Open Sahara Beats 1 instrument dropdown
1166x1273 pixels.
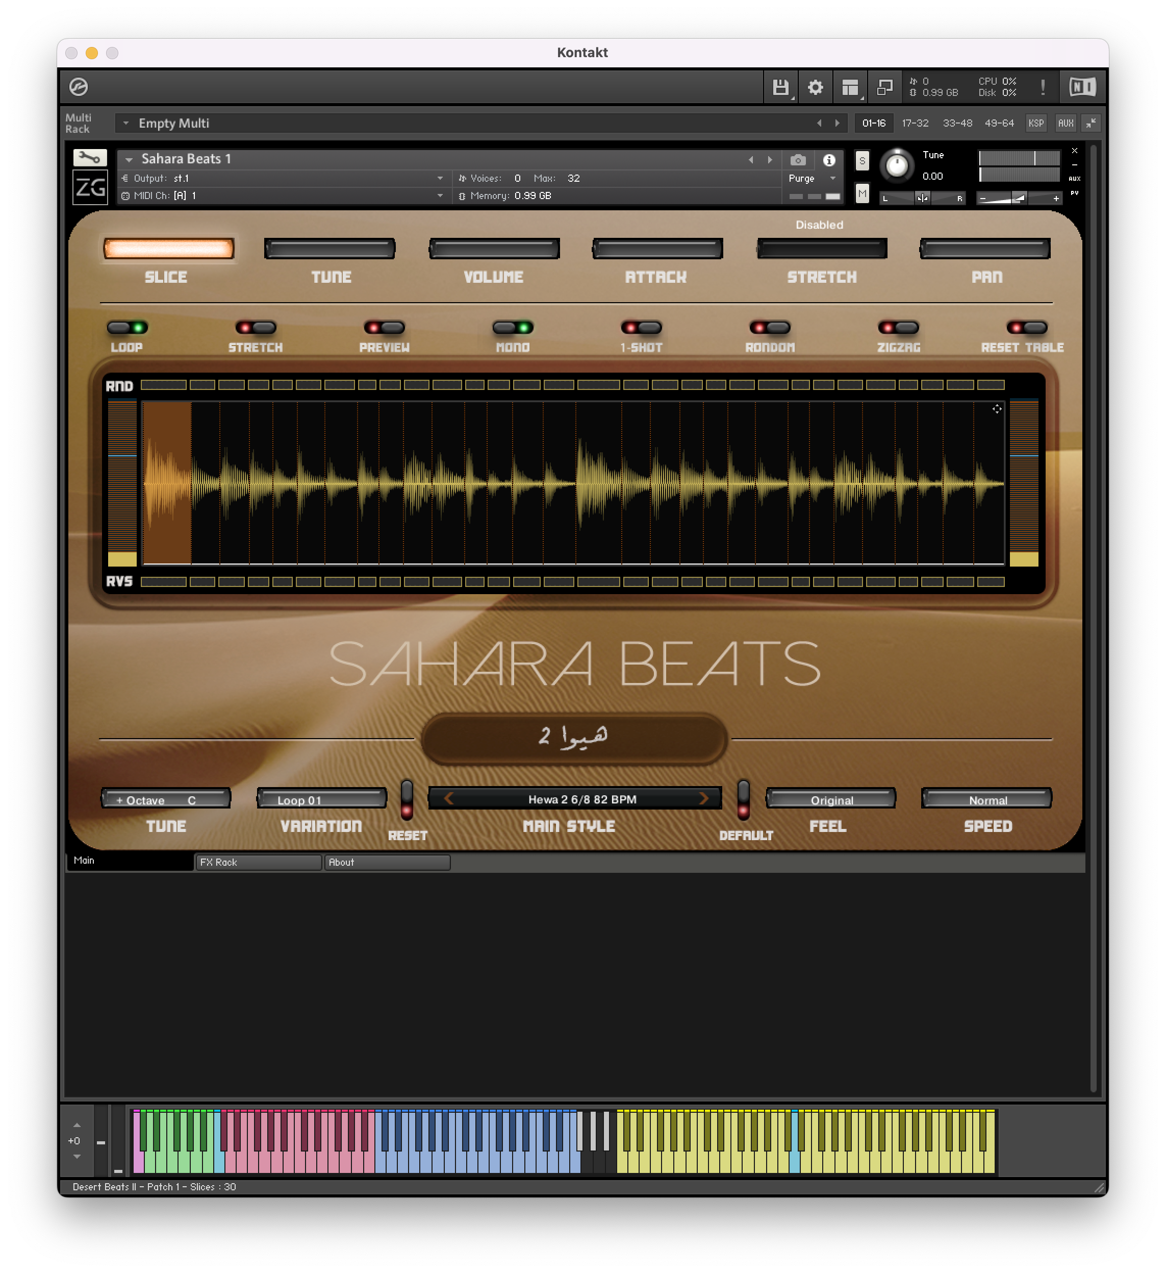point(129,160)
